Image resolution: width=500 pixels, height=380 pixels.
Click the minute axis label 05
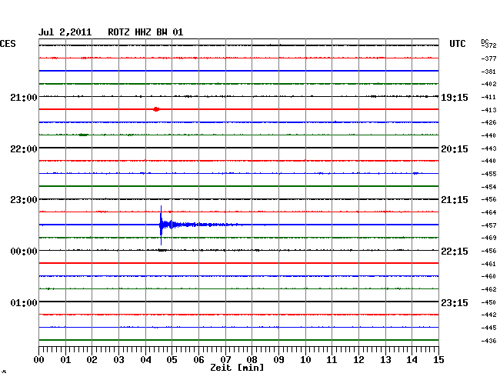[172, 359]
